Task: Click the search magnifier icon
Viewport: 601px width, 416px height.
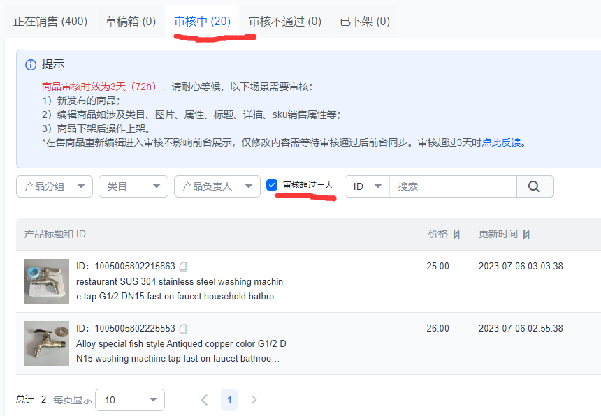Action: tap(535, 186)
